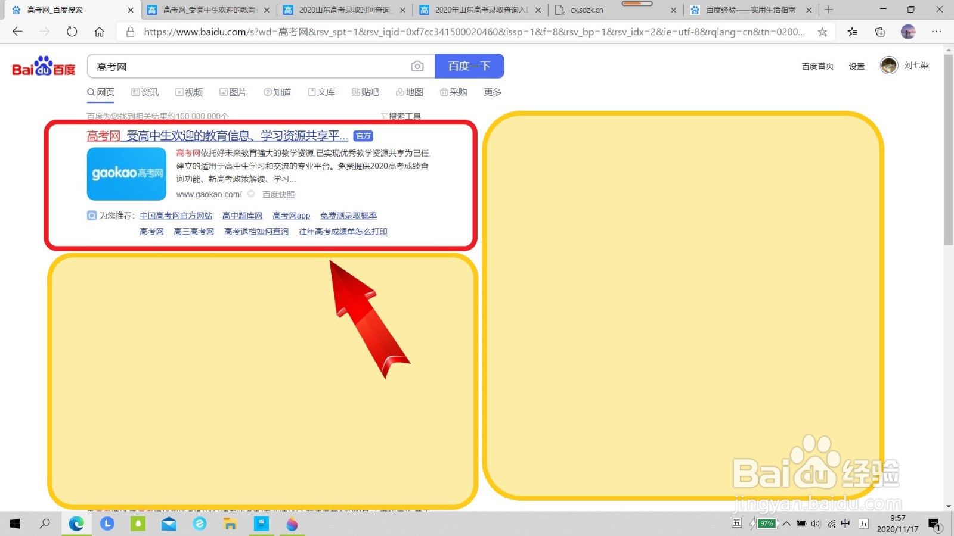Open Windows taskbar search
Image resolution: width=954 pixels, height=536 pixels.
click(x=45, y=523)
